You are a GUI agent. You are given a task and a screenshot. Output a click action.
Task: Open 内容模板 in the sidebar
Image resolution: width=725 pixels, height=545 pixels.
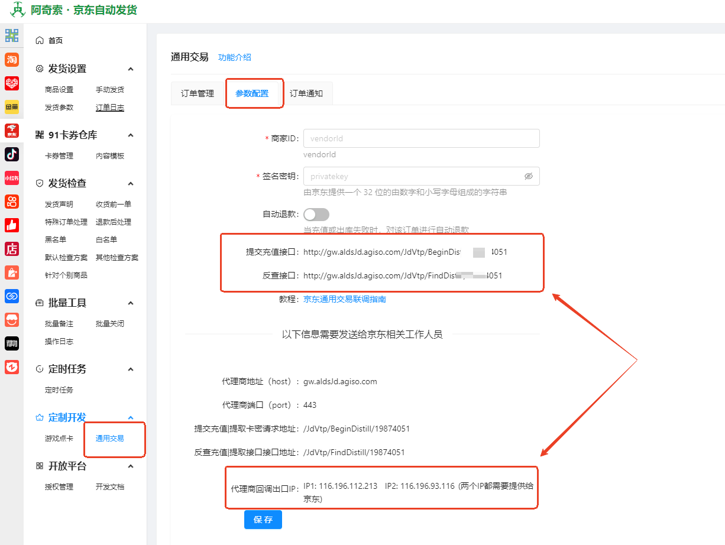[x=110, y=156]
